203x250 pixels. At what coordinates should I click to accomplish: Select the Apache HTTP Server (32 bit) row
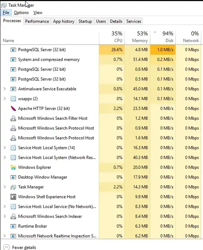pos(101,108)
